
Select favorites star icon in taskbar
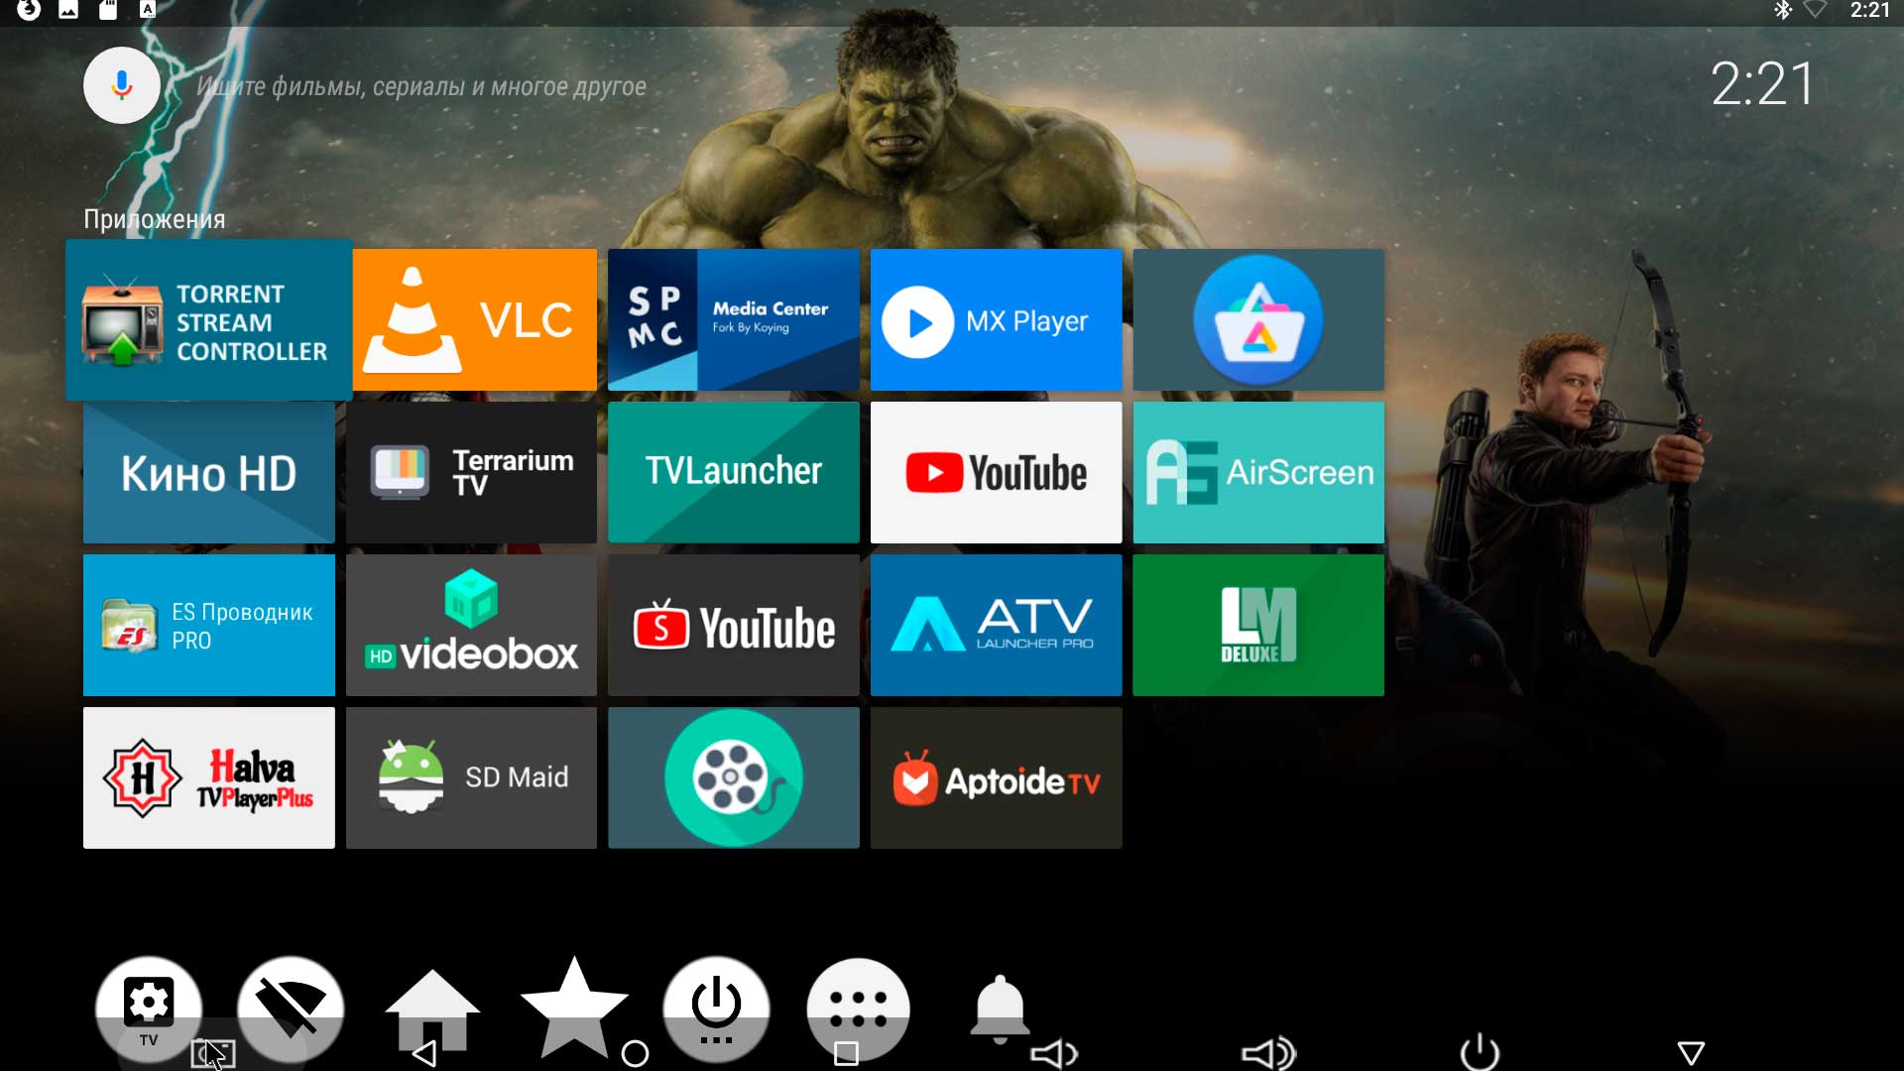[x=573, y=1003]
